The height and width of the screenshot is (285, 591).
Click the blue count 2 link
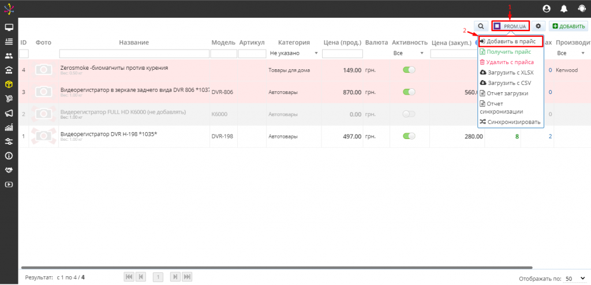[550, 137]
